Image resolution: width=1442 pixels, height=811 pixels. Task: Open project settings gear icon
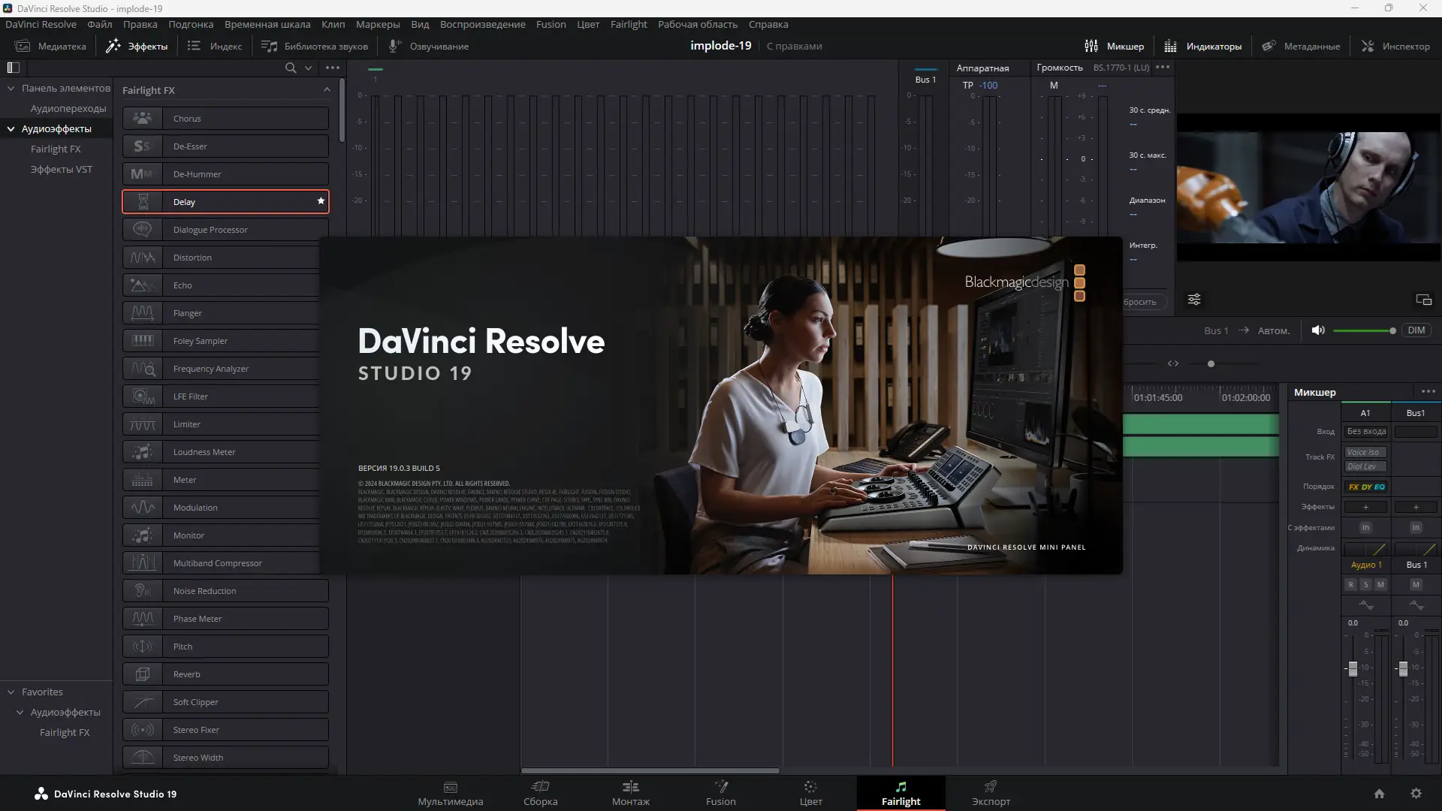pos(1416,794)
